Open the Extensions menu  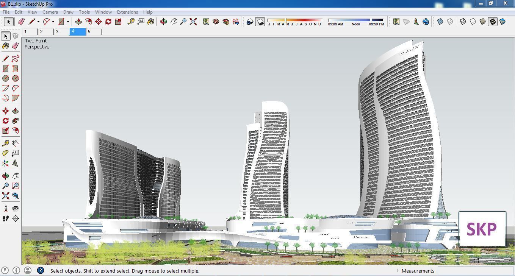coord(127,12)
